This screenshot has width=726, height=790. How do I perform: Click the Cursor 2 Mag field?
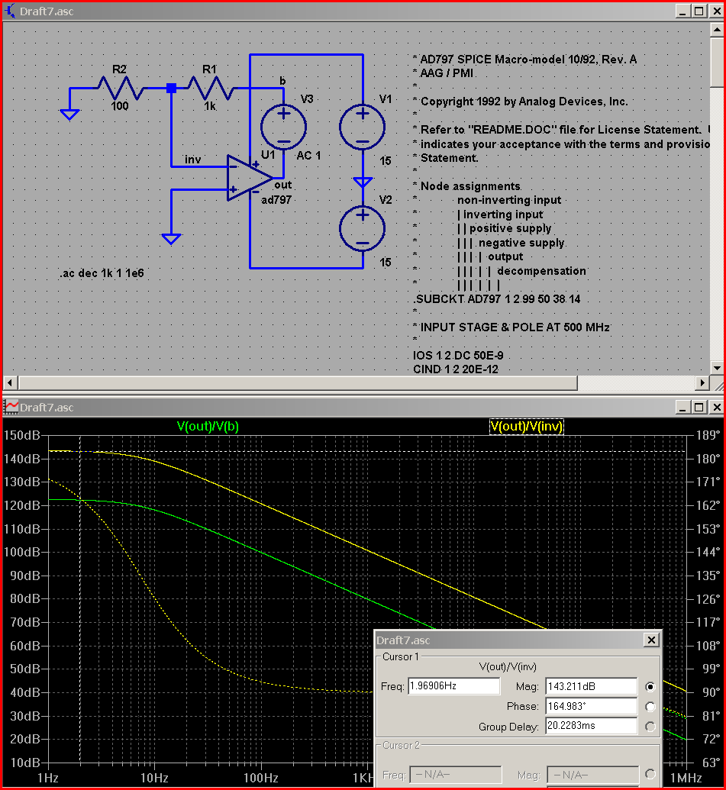(592, 775)
